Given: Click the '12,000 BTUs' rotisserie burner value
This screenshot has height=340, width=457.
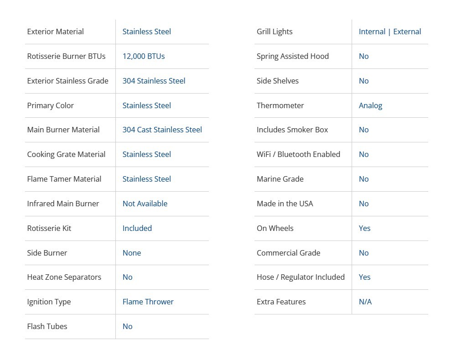Looking at the screenshot, I should click(x=144, y=56).
